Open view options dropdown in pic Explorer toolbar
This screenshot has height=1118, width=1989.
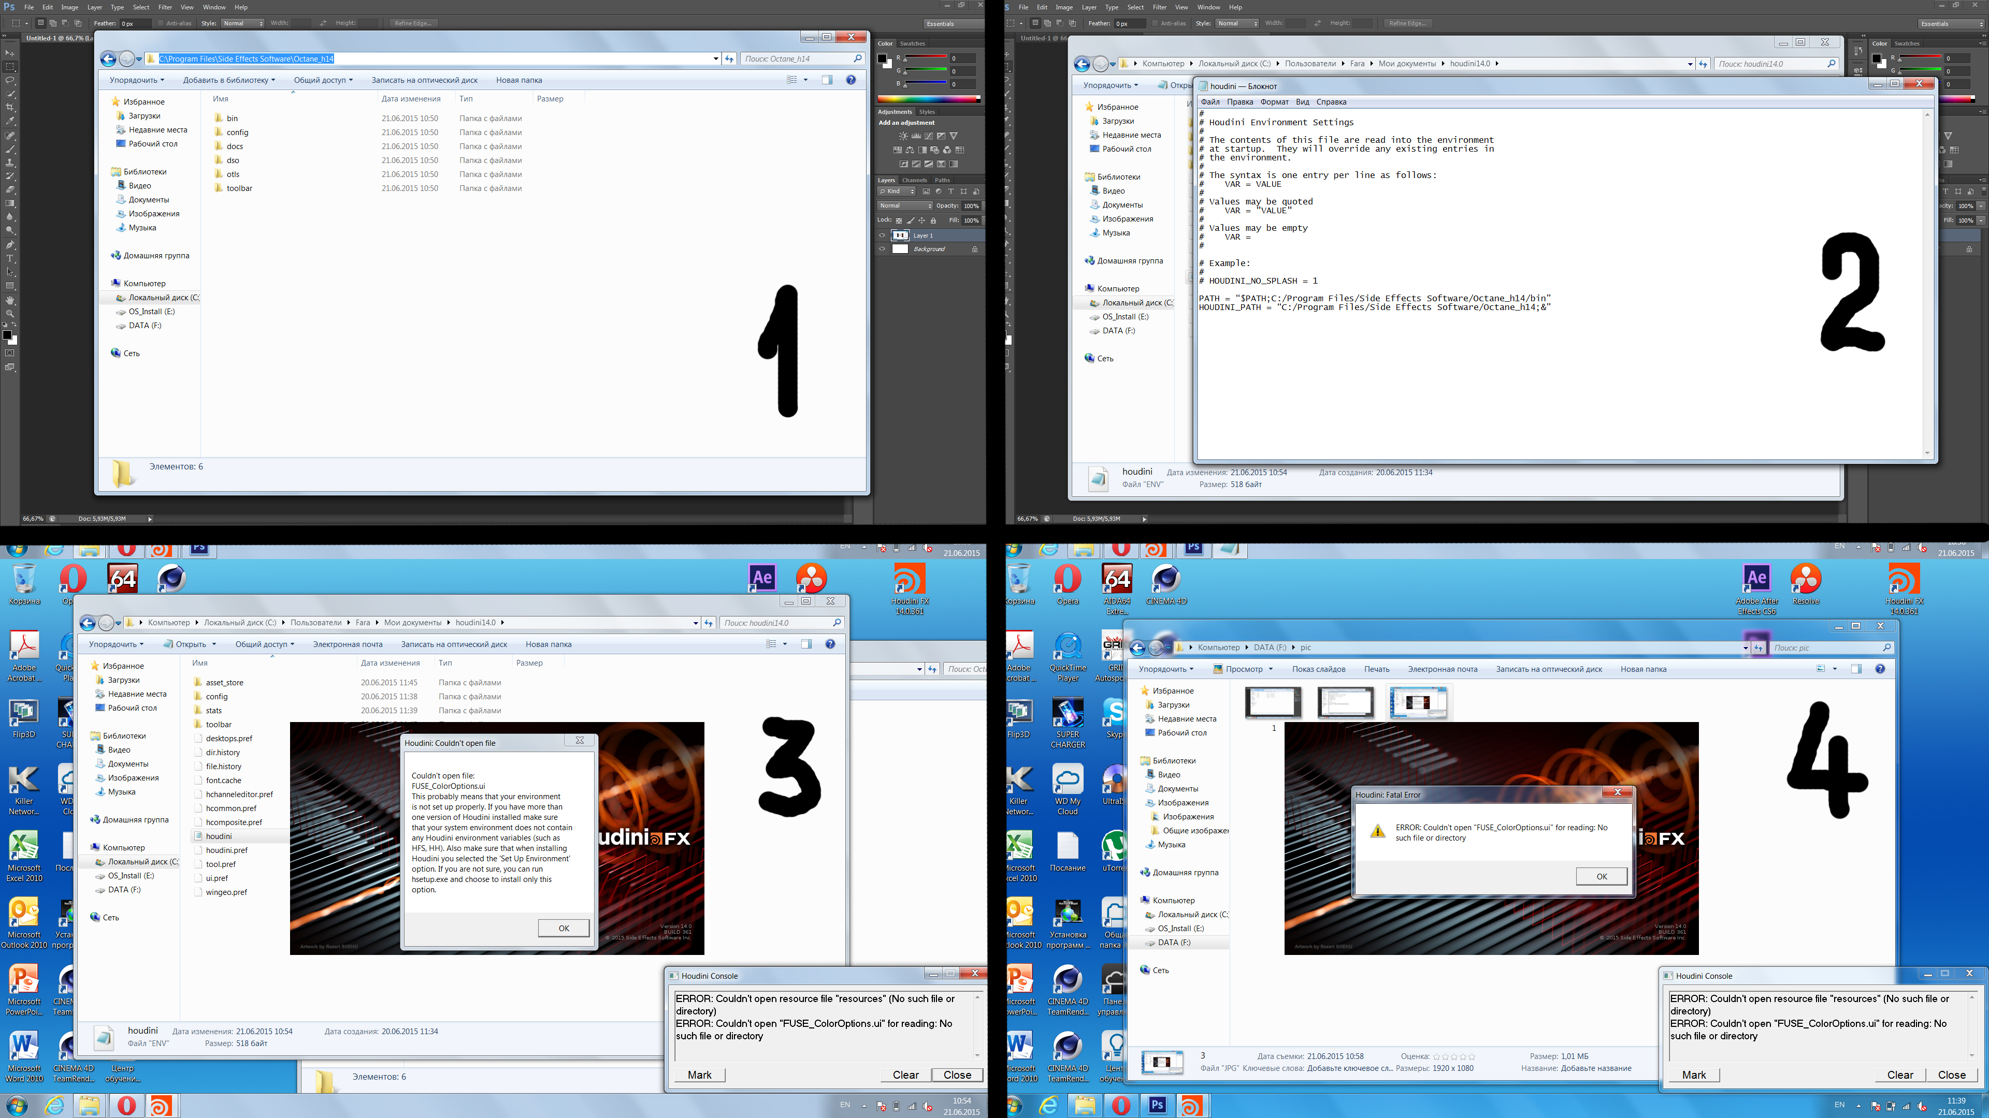coord(1835,669)
